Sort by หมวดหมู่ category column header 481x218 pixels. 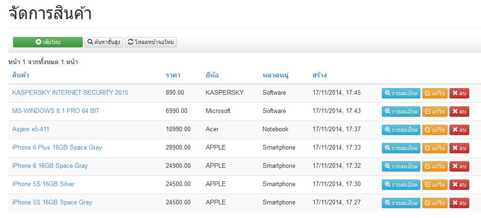[x=276, y=75]
